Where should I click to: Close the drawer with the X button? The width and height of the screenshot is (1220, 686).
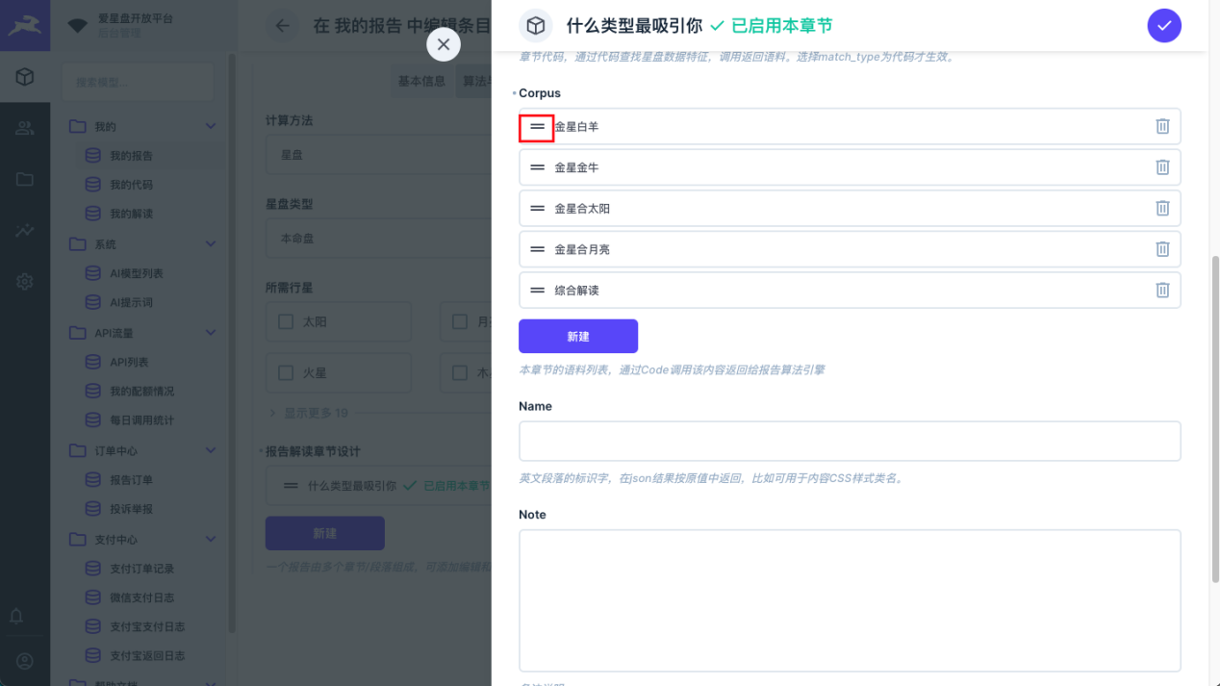(x=443, y=44)
